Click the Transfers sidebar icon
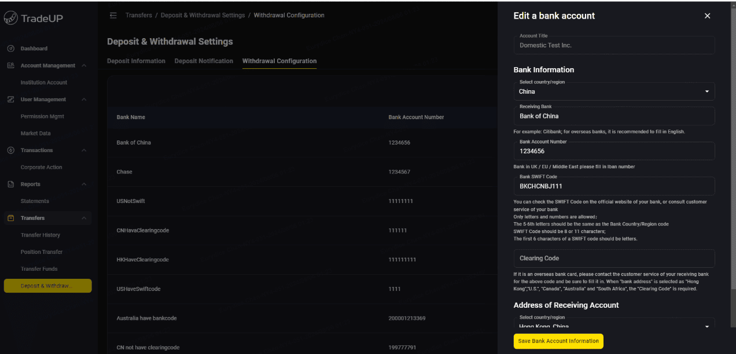This screenshot has width=736, height=354. coord(10,218)
